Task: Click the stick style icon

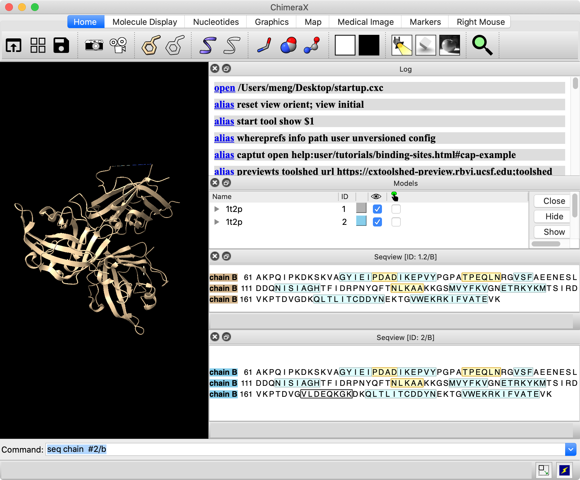Action: 265,45
